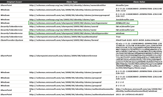The image size is (163, 97).
Task: Select the groupsid claim URL in S-1-5-11 row
Action: (65, 86)
